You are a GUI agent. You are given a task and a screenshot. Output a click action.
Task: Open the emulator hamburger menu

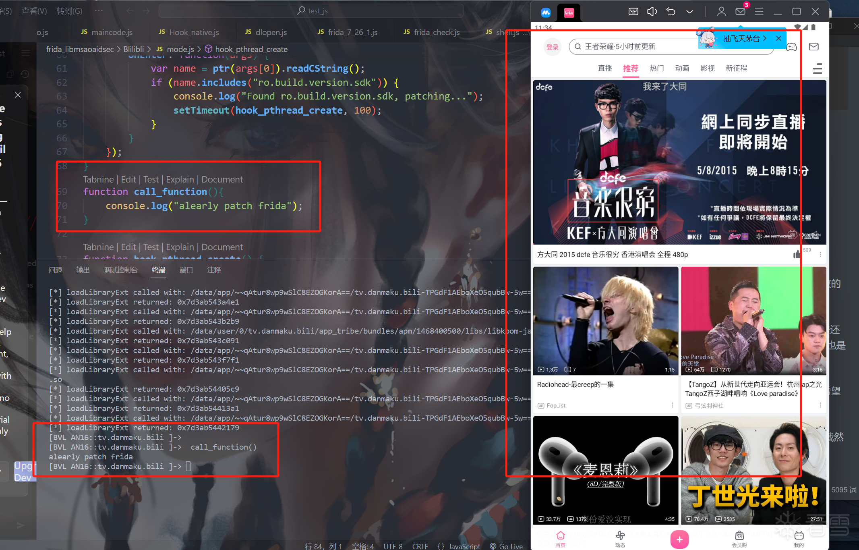pyautogui.click(x=759, y=11)
